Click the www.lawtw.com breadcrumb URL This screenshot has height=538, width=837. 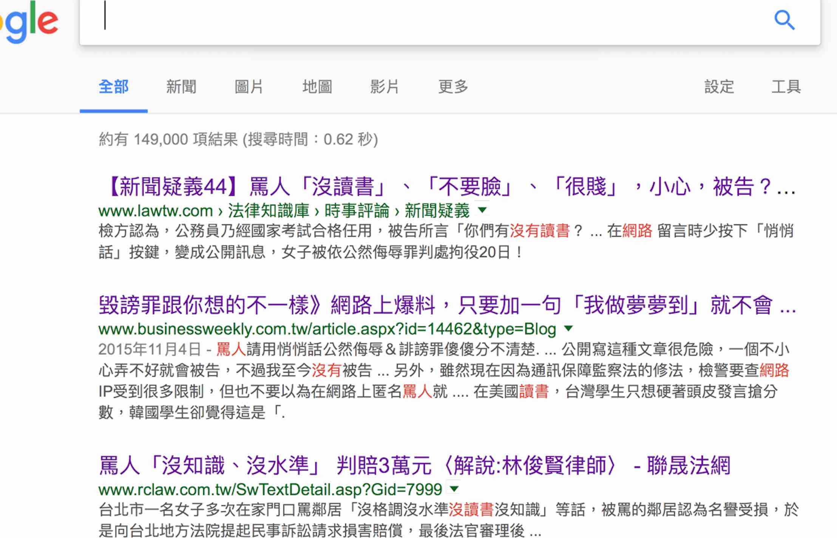coord(156,211)
